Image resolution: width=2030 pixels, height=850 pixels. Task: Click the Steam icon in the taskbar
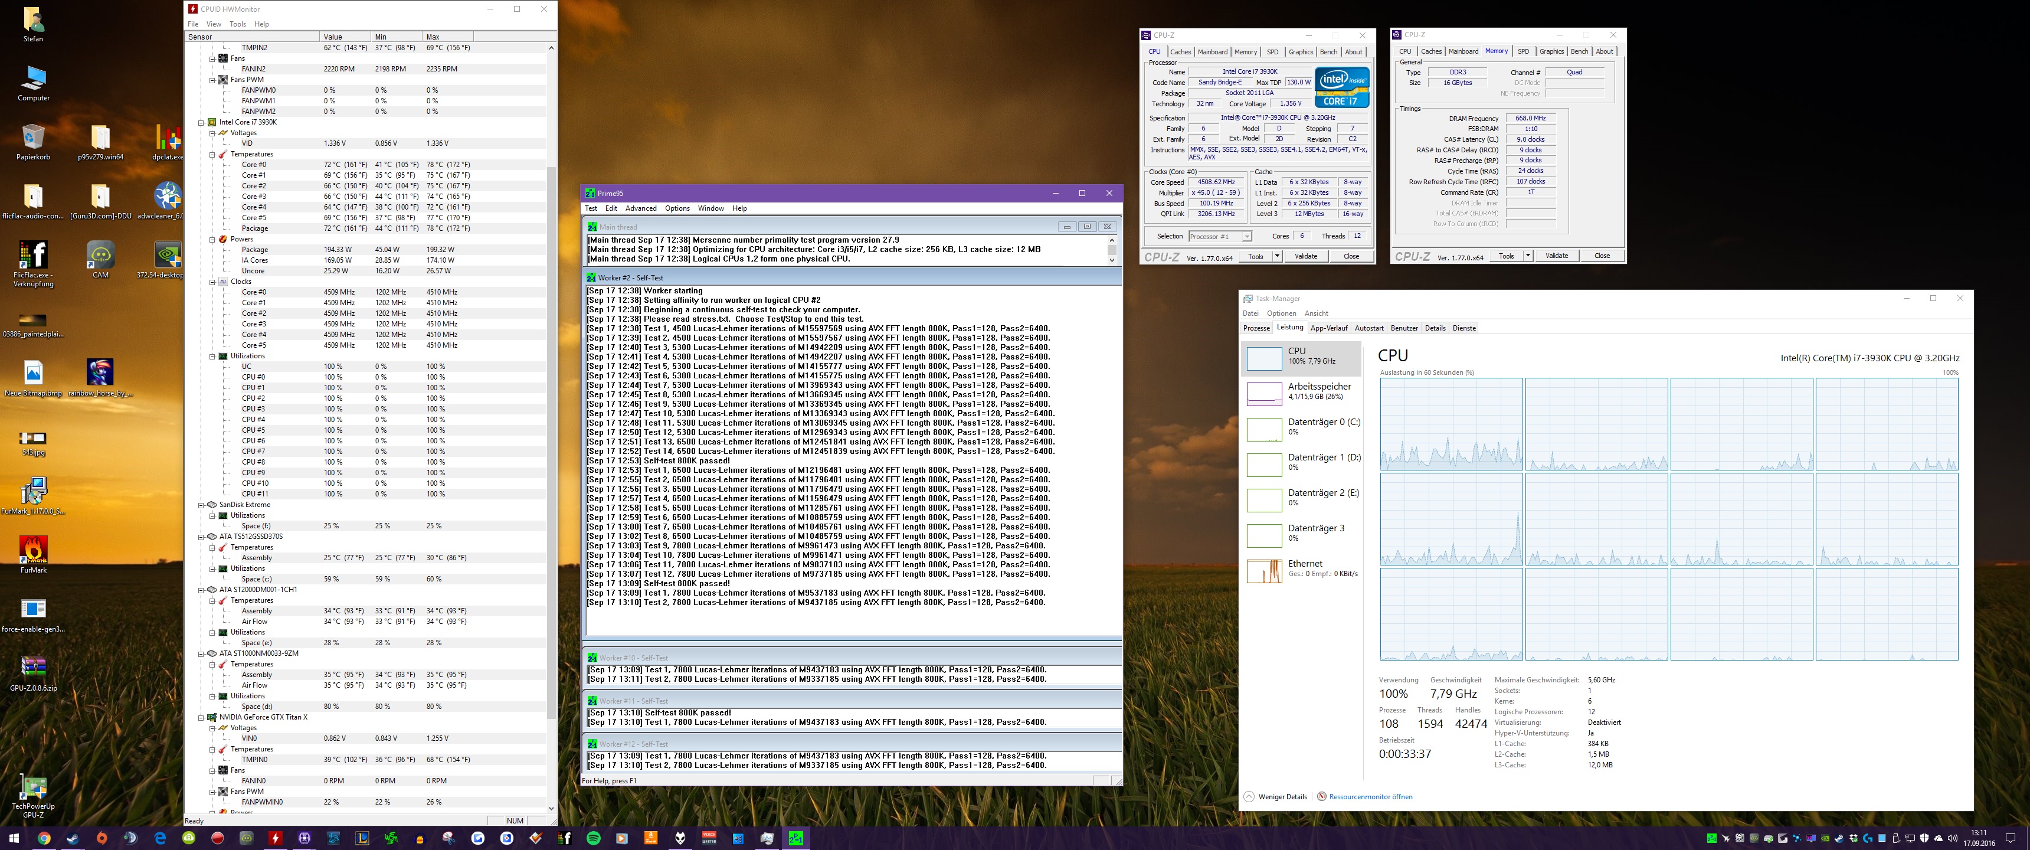coord(73,838)
